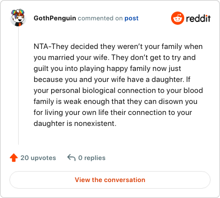Click the line "family is weak enough"
Screen dimensions: 220x198
click(116, 102)
